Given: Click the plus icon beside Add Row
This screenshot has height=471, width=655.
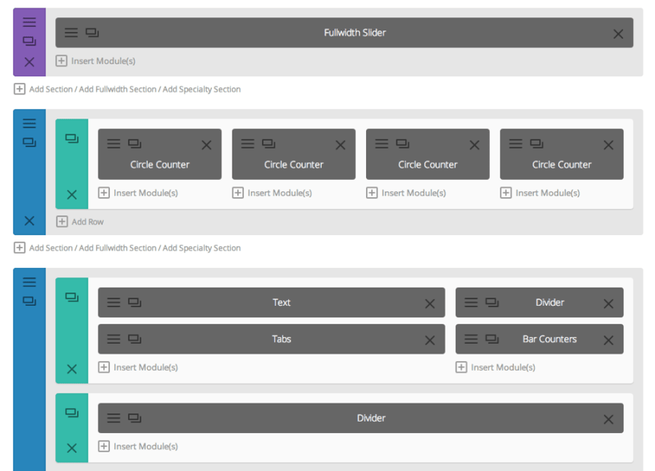Looking at the screenshot, I should point(62,222).
